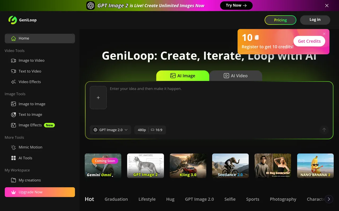Open the AI Hug Generator thumbnail
Viewport: 339px width, 211px height.
click(x=273, y=166)
